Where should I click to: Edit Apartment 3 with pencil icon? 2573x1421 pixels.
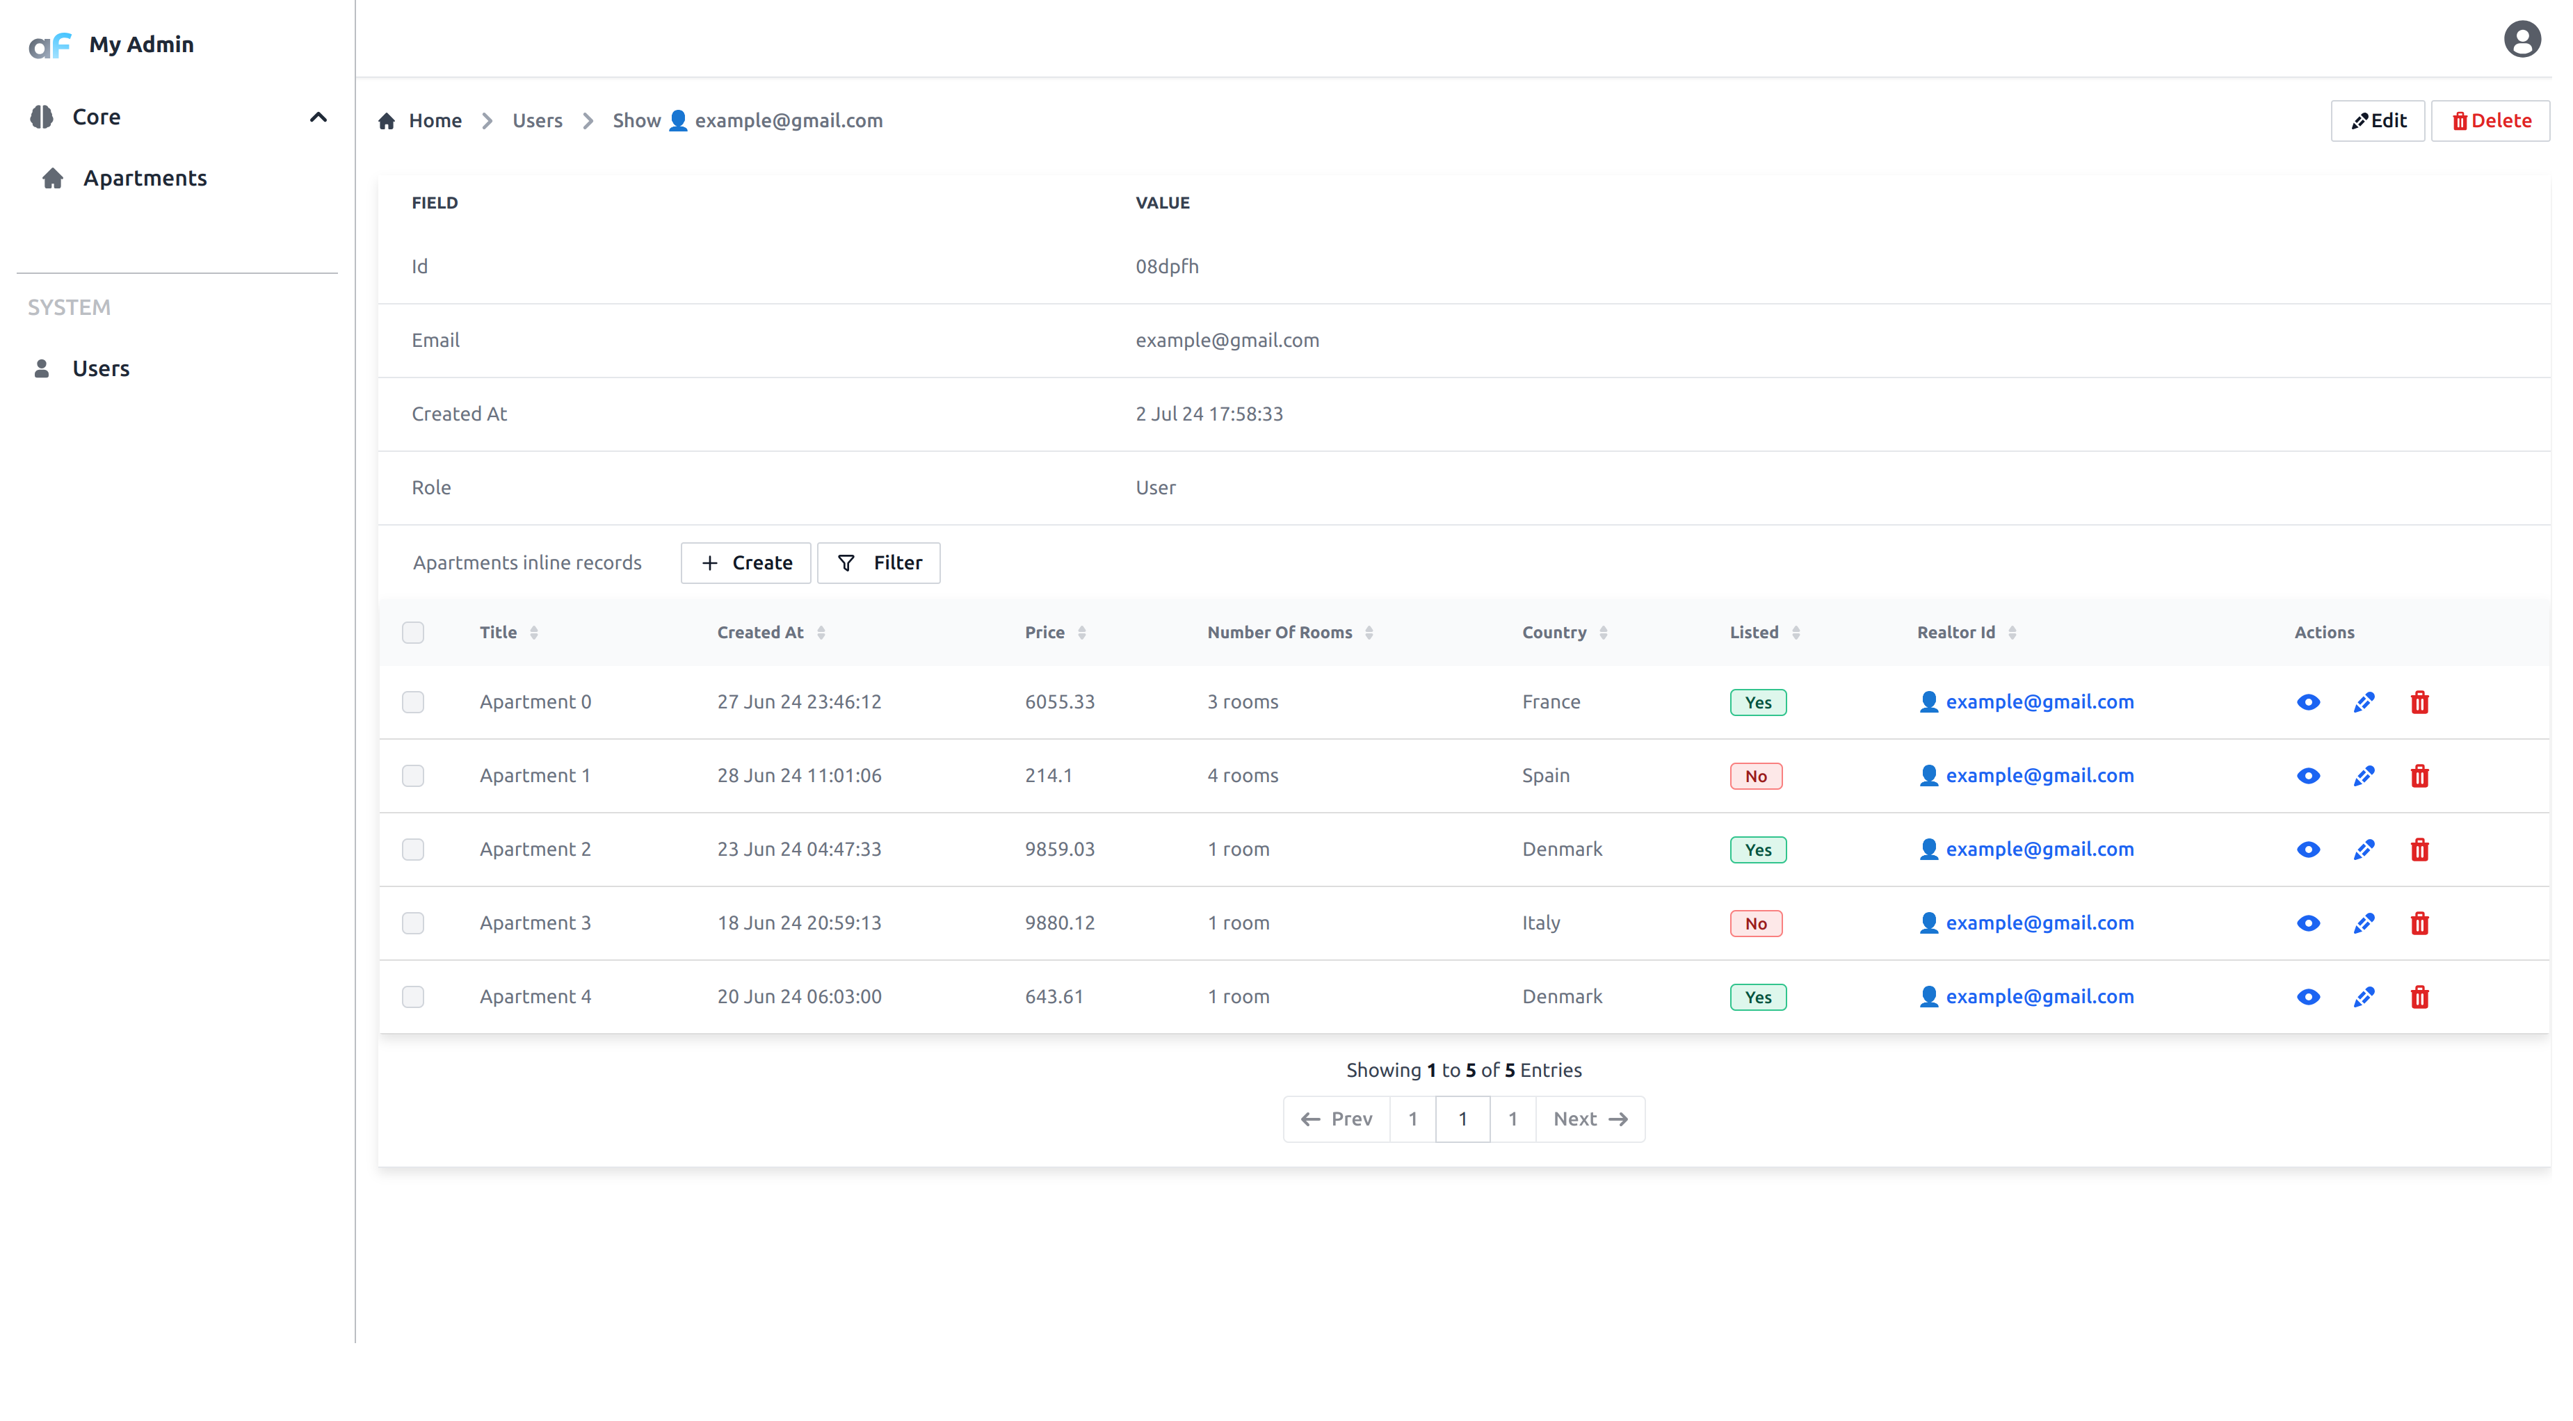[x=2363, y=924]
